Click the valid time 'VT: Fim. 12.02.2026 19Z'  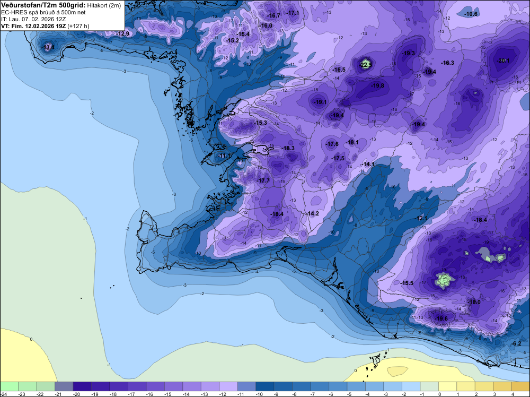point(33,26)
